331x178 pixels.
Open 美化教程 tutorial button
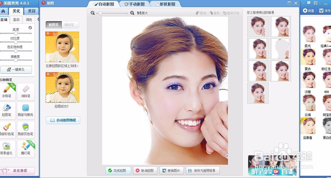(17, 171)
